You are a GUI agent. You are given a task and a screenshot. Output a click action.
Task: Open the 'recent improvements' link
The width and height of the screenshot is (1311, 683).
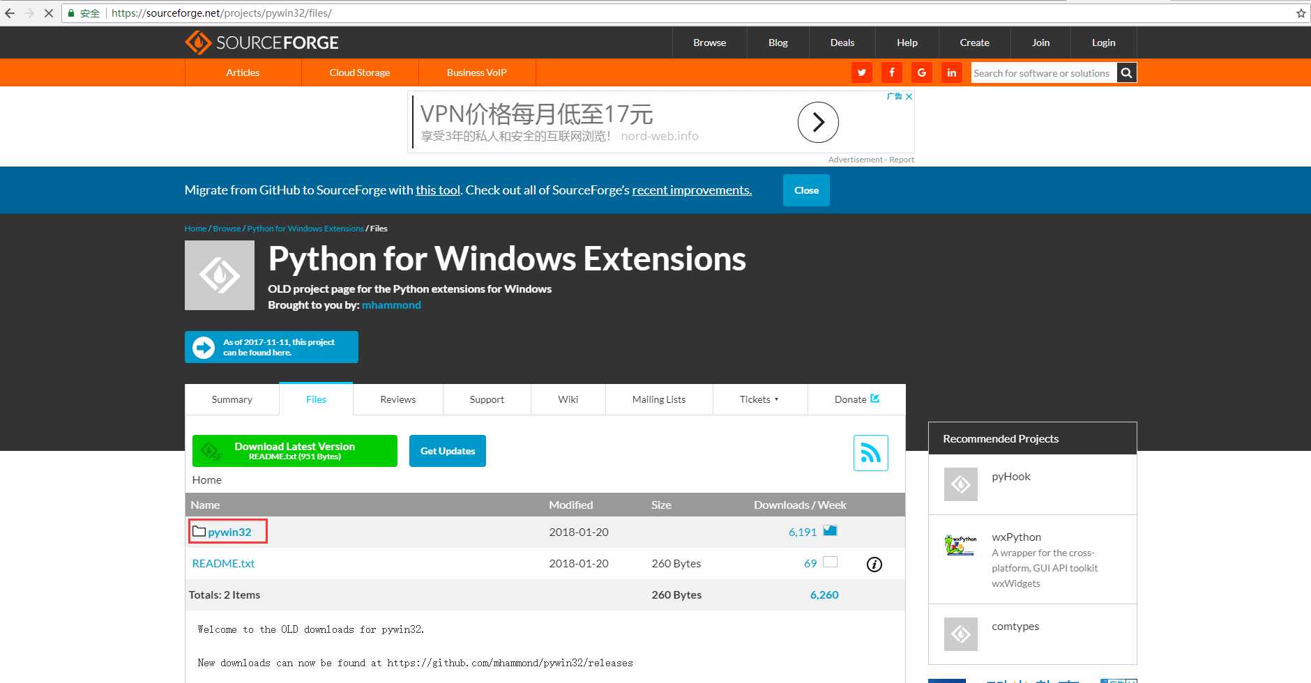(692, 190)
